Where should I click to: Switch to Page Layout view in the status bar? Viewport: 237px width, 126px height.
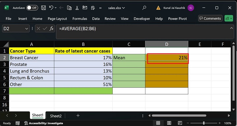click(169, 123)
